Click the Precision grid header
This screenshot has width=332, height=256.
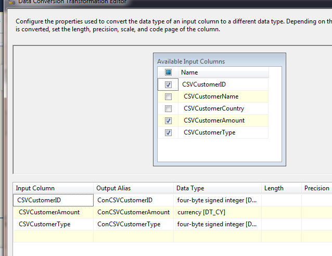pos(317,188)
